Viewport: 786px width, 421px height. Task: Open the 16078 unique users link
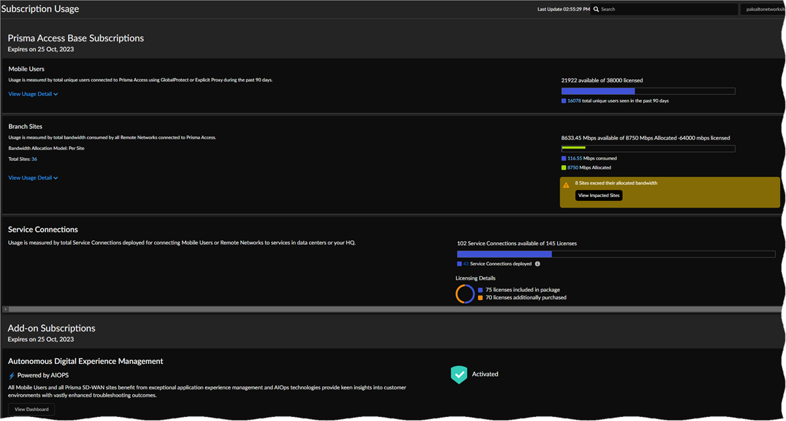574,101
